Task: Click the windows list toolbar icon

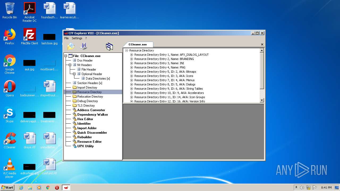Action: click(x=109, y=47)
